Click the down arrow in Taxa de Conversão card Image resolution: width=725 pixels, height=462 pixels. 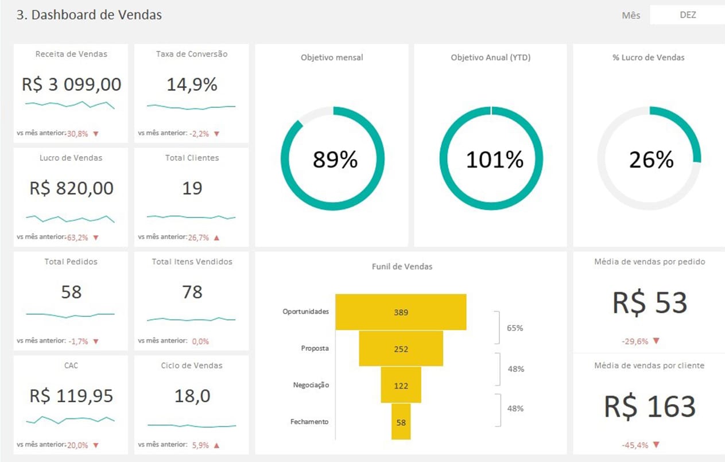click(216, 134)
